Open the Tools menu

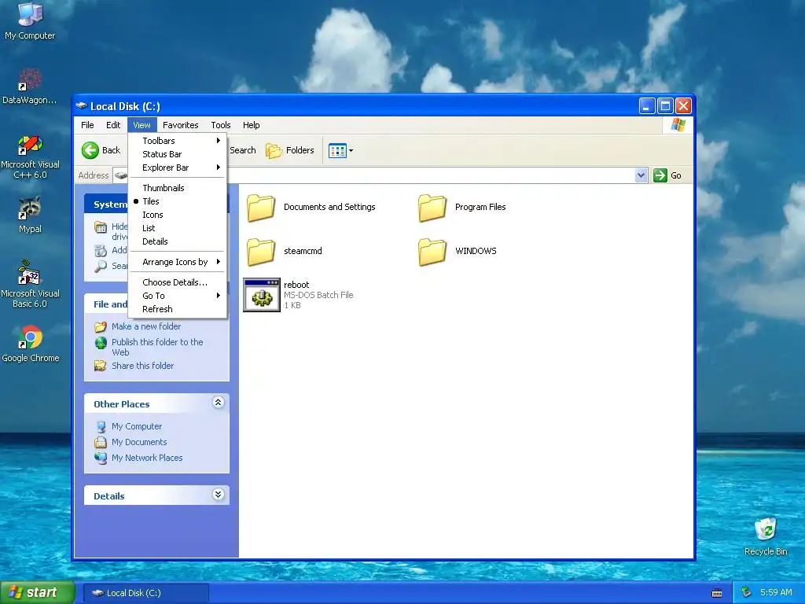click(221, 125)
